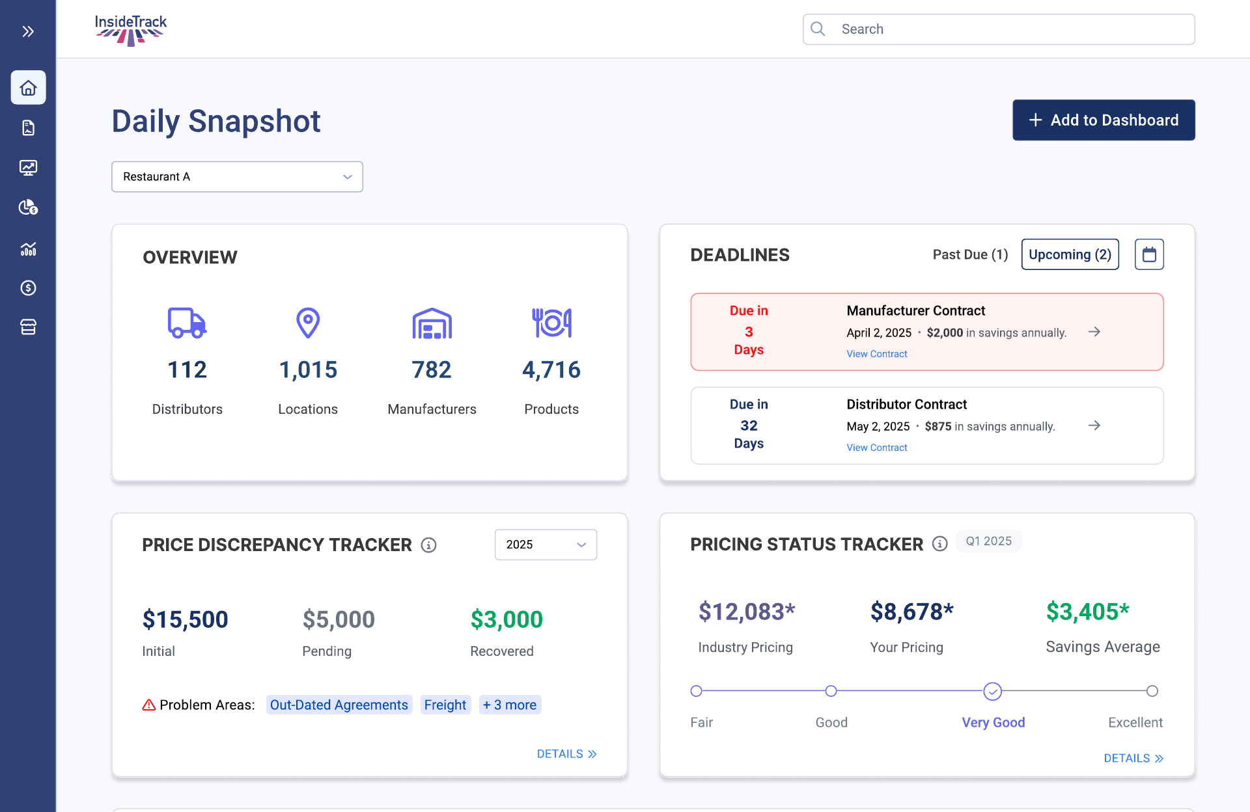The width and height of the screenshot is (1250, 812).
Task: Click the $3,000 Recovered amount
Action: tap(507, 619)
